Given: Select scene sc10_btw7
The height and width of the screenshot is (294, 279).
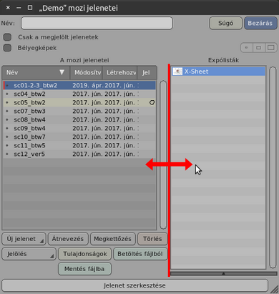Looking at the screenshot, I should (79, 137).
